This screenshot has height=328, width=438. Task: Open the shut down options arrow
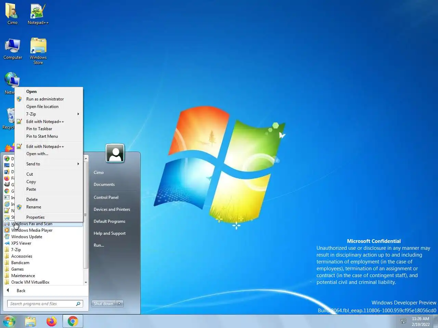(x=119, y=304)
